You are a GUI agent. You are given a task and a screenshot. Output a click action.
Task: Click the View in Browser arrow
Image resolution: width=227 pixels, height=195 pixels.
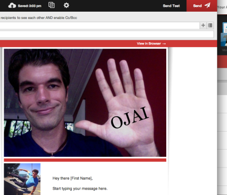click(164, 44)
